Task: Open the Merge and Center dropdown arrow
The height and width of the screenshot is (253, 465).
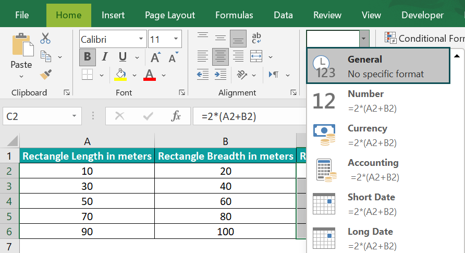Action: coord(271,57)
